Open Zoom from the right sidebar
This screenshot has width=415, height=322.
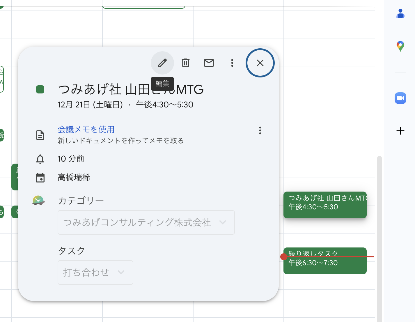coord(400,98)
